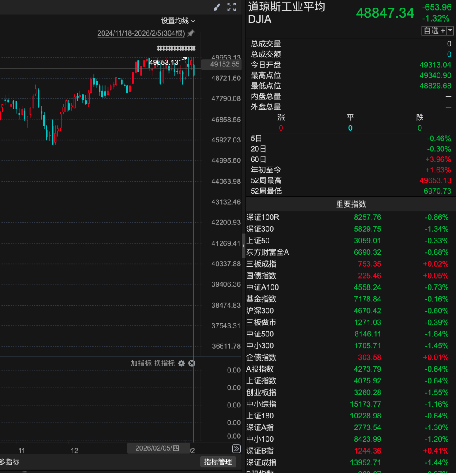
Task: Select 国债指数 index row
Action: [x=351, y=276]
